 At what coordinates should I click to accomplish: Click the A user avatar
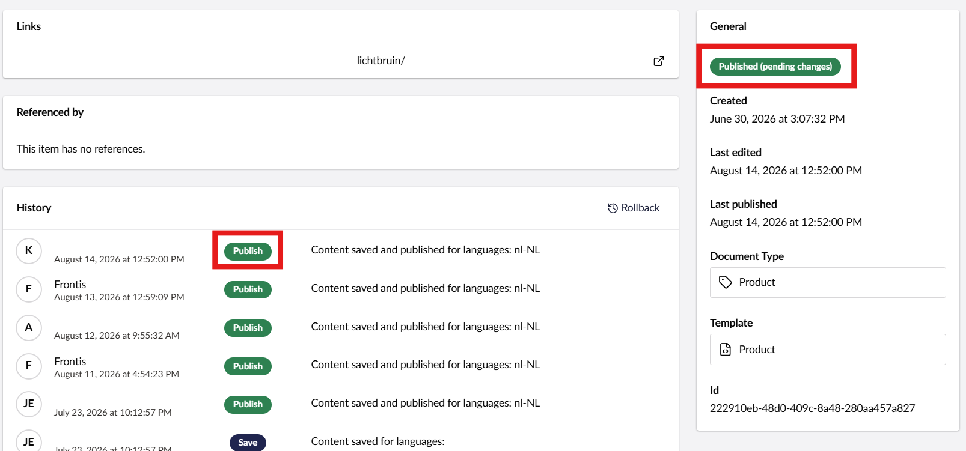tap(29, 328)
